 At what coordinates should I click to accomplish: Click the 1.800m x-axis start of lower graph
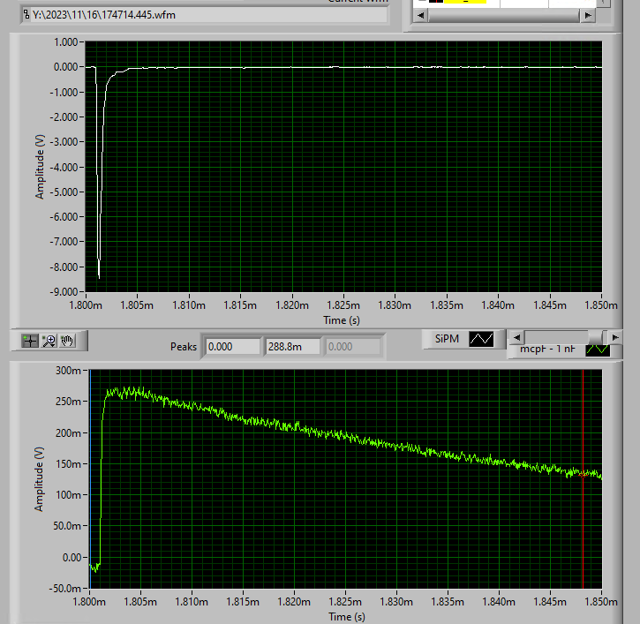(x=89, y=602)
